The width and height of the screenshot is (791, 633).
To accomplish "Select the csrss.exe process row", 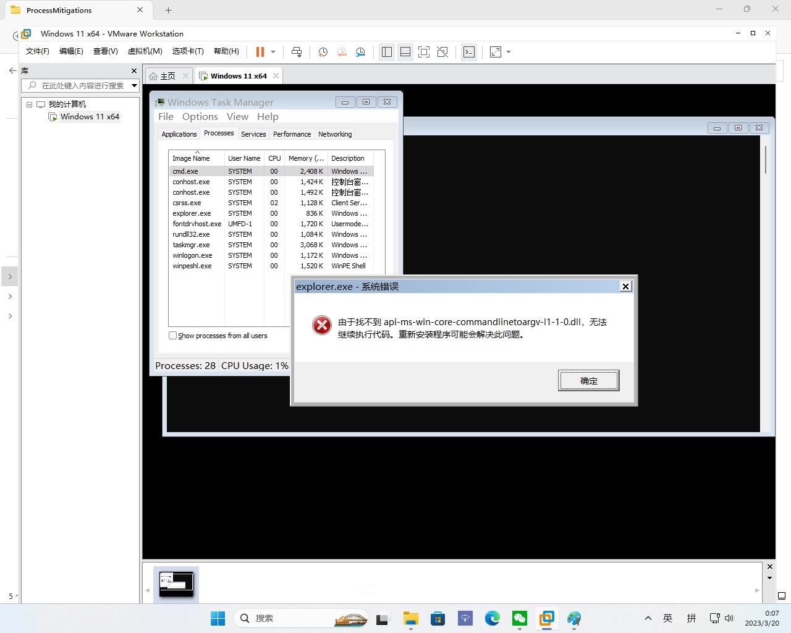I will click(271, 203).
